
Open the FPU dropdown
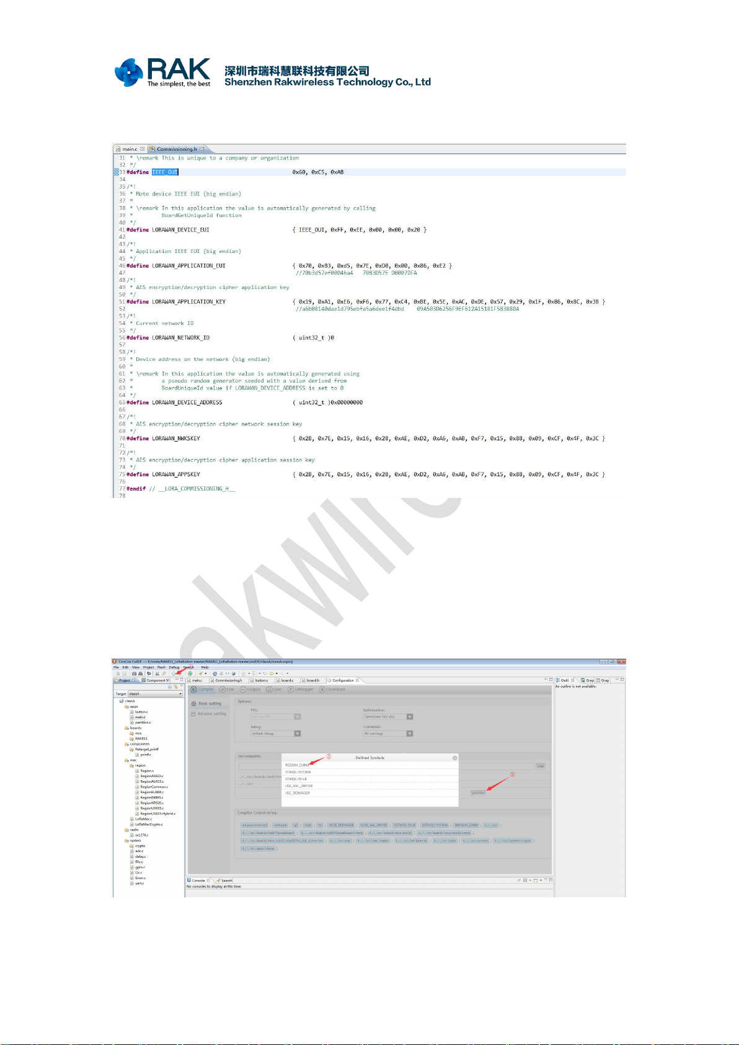pos(276,717)
